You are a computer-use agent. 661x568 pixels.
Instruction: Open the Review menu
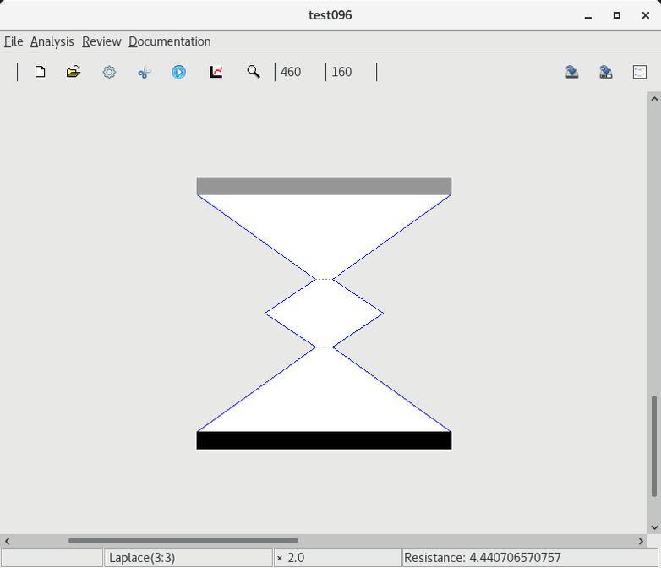(x=101, y=41)
